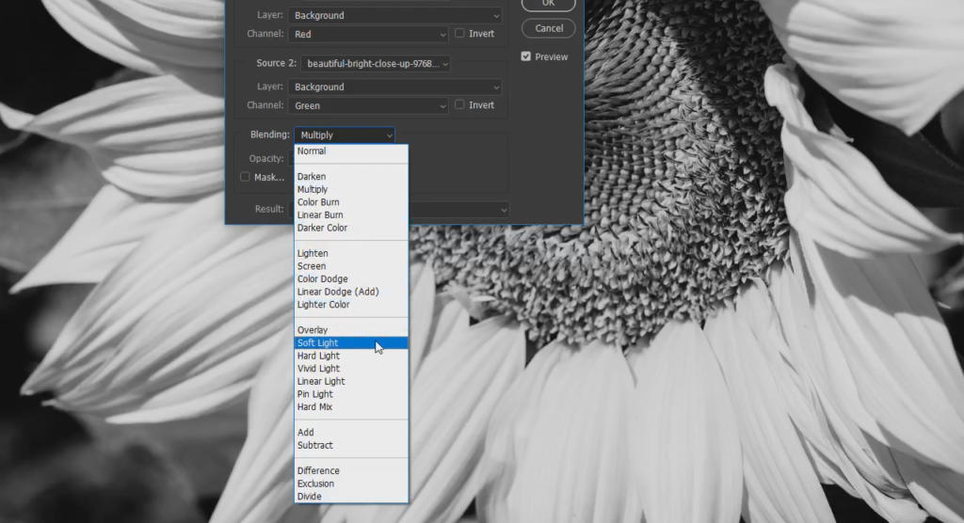Enable the Mask checkbox
The height and width of the screenshot is (523, 964).
(245, 177)
